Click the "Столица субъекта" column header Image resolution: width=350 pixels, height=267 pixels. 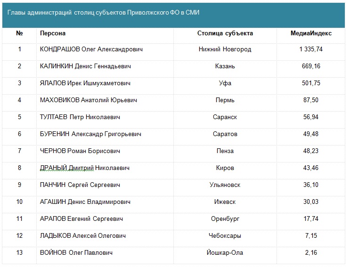tap(225, 33)
